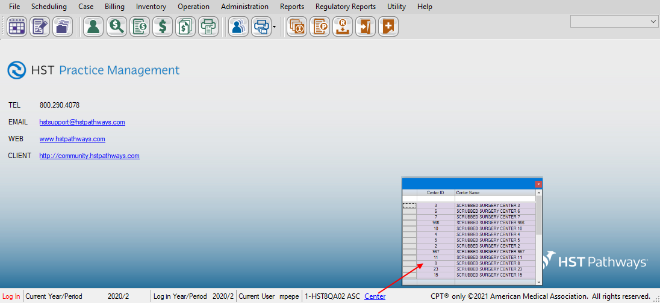Click the orange download-R toolbar icon
660x303 pixels.
[x=343, y=27]
